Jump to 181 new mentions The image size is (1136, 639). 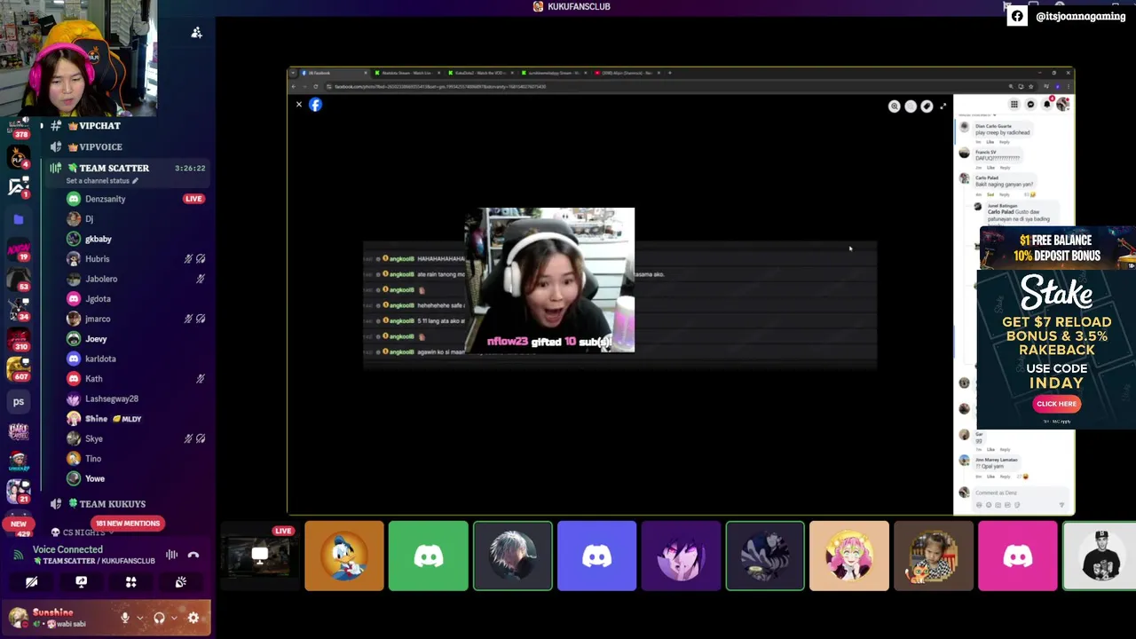pyautogui.click(x=127, y=524)
